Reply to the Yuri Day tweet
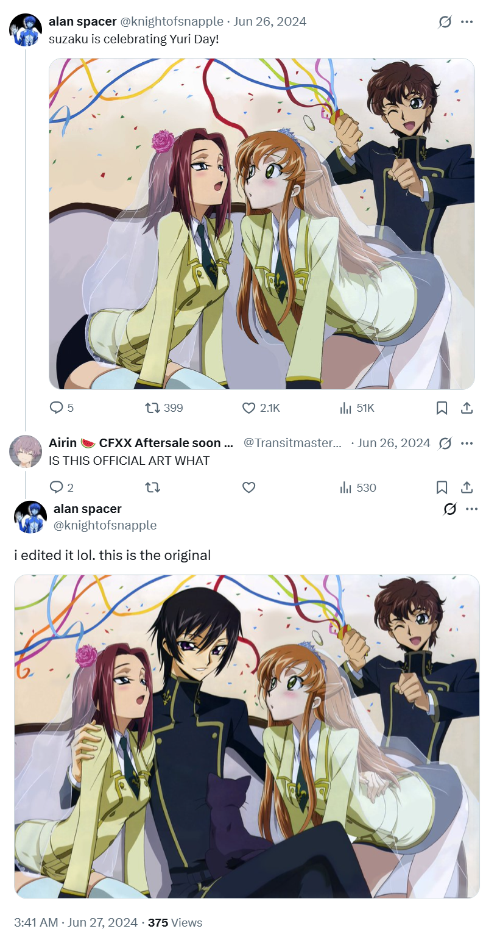Image resolution: width=486 pixels, height=937 pixels. (61, 407)
